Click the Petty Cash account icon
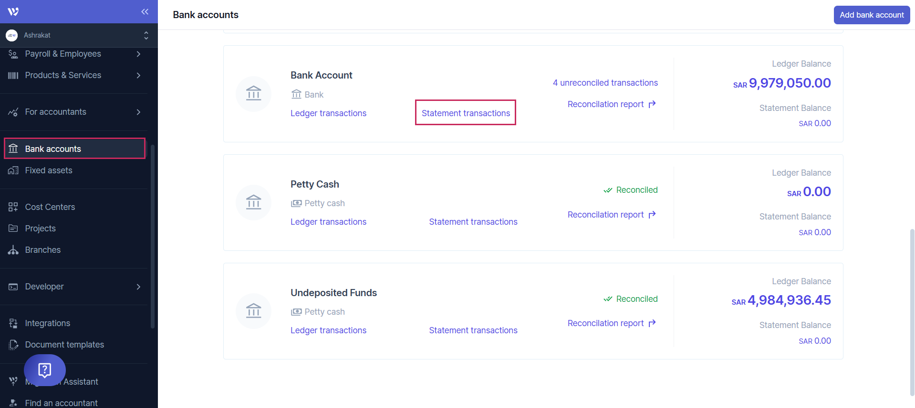This screenshot has width=915, height=408. pyautogui.click(x=253, y=202)
